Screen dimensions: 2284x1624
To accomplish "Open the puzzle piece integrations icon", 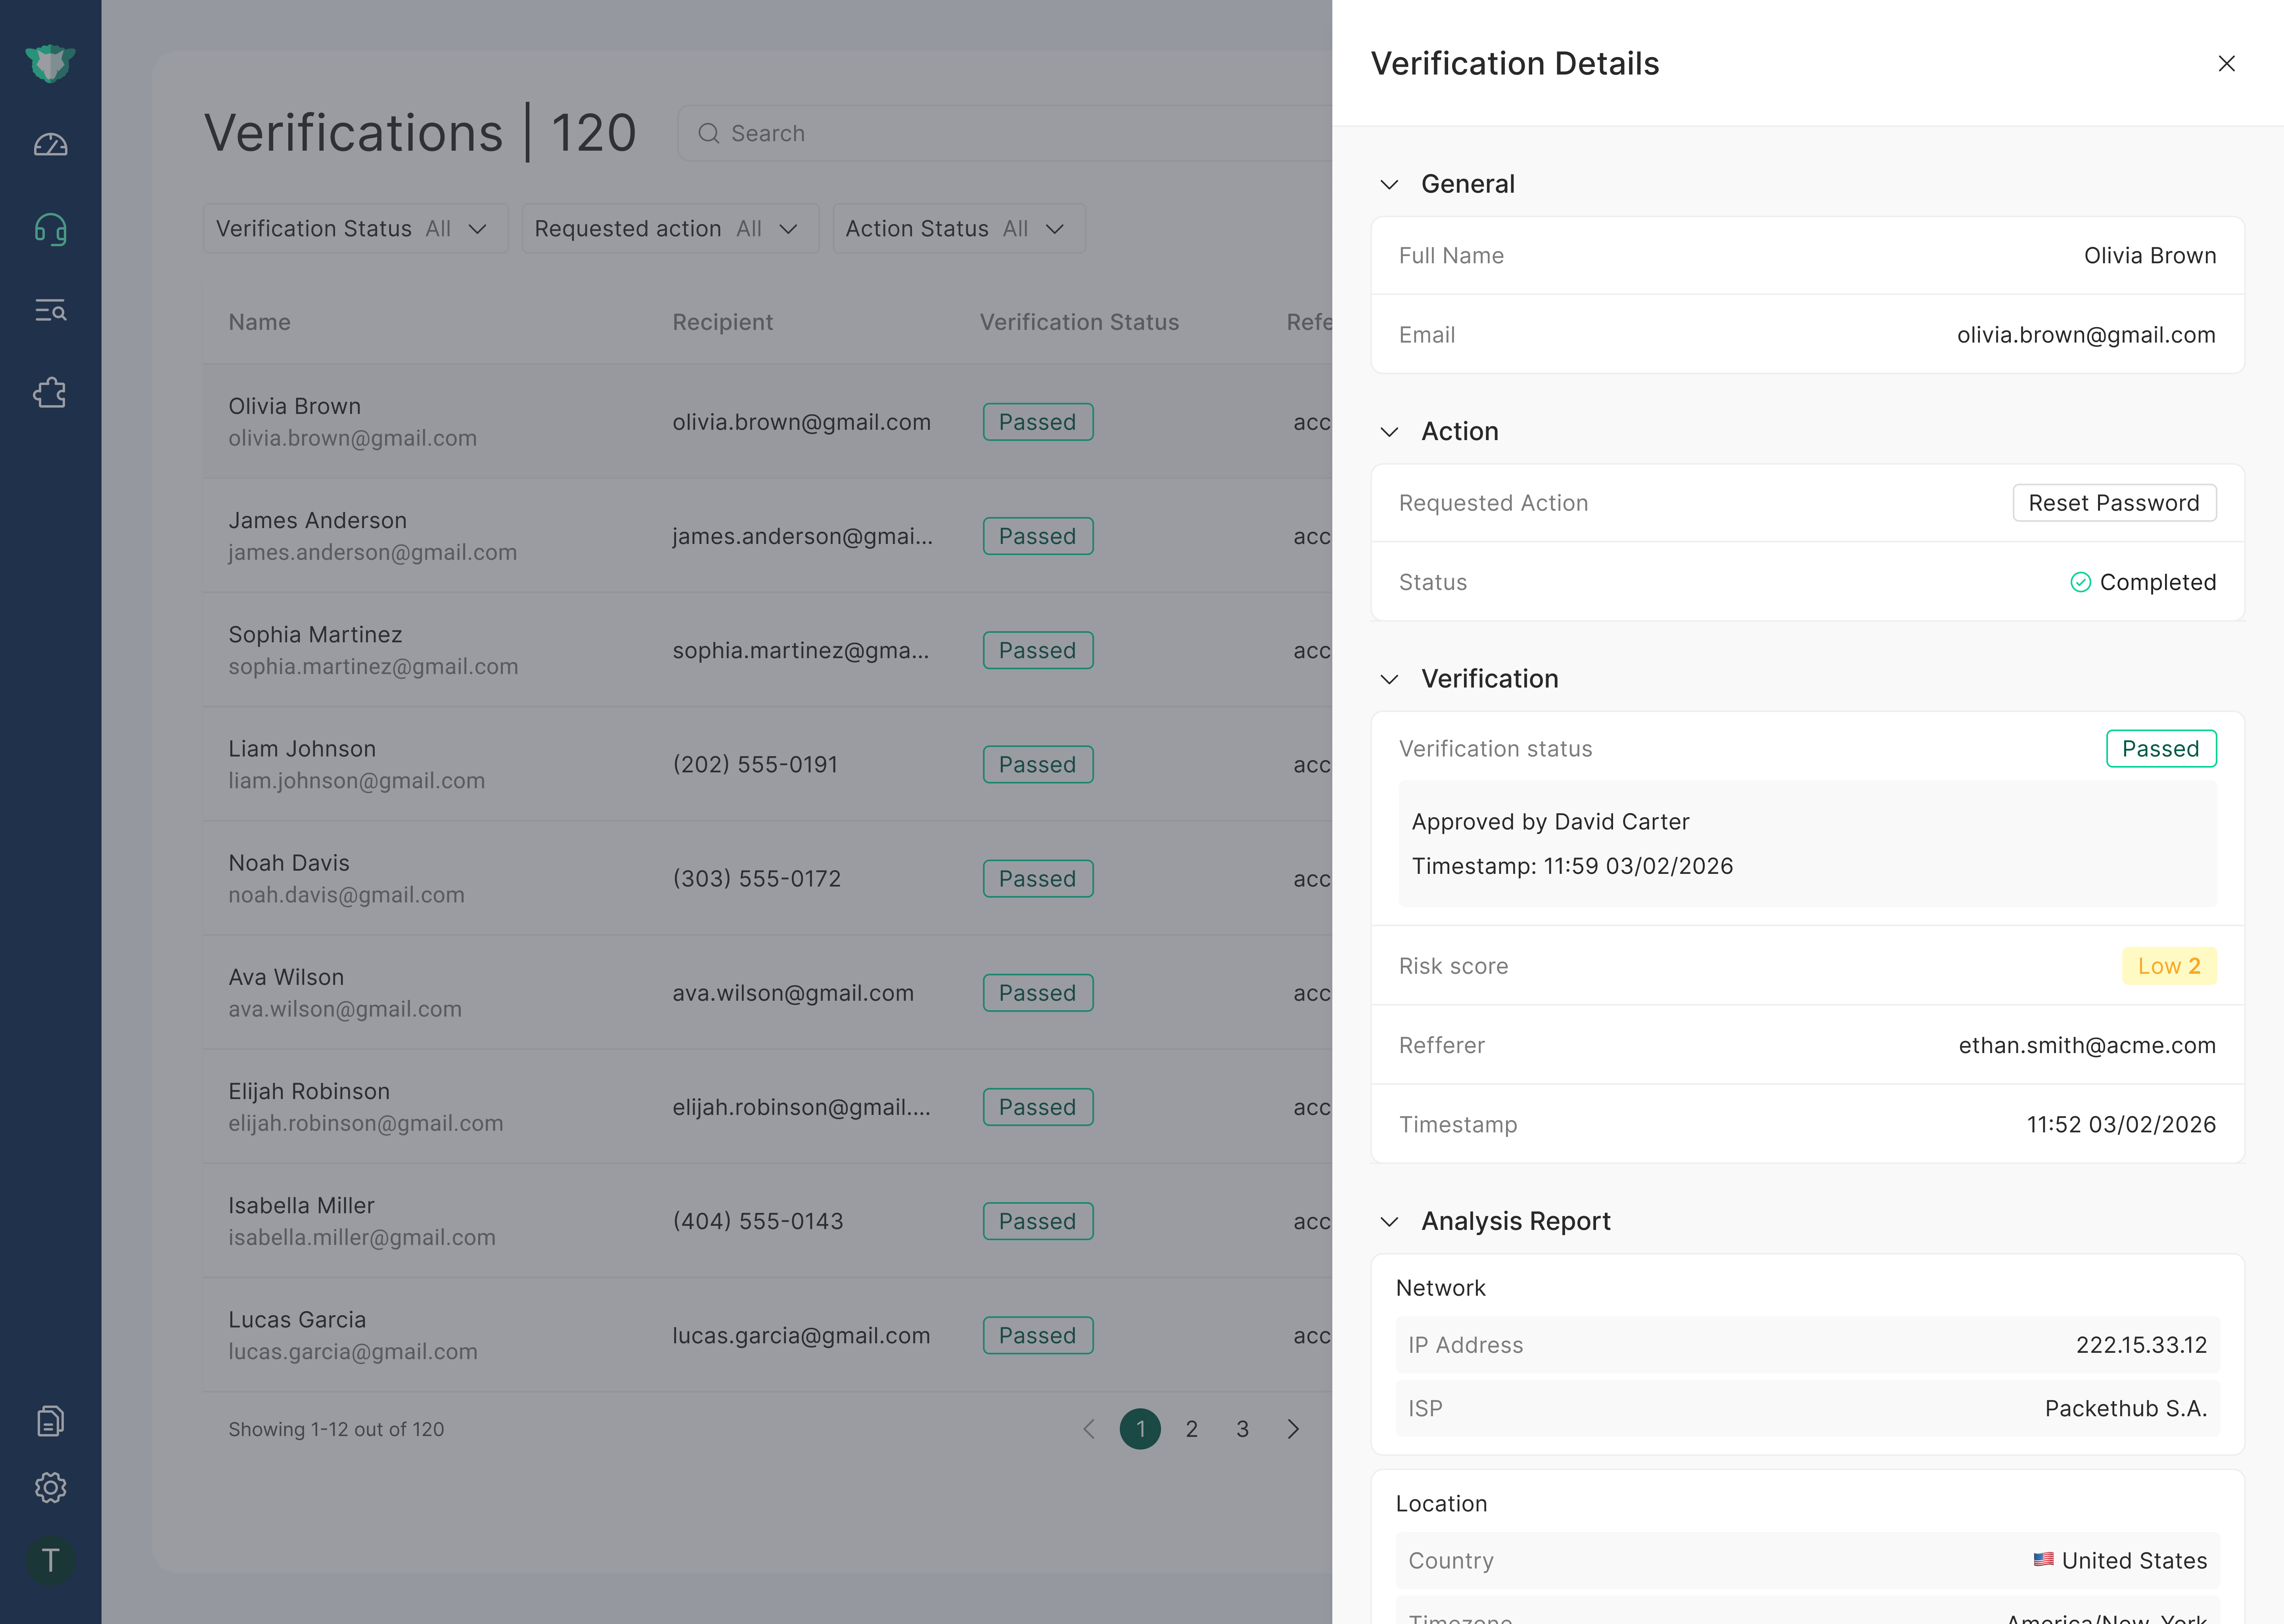I will point(50,393).
